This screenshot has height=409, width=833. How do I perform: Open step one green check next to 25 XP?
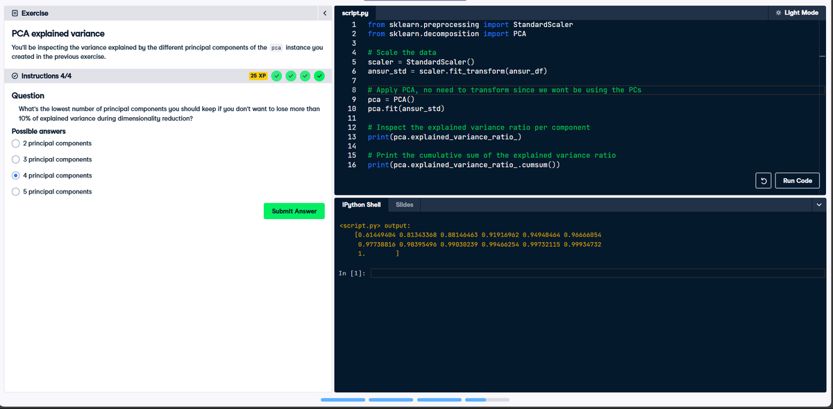(x=276, y=76)
